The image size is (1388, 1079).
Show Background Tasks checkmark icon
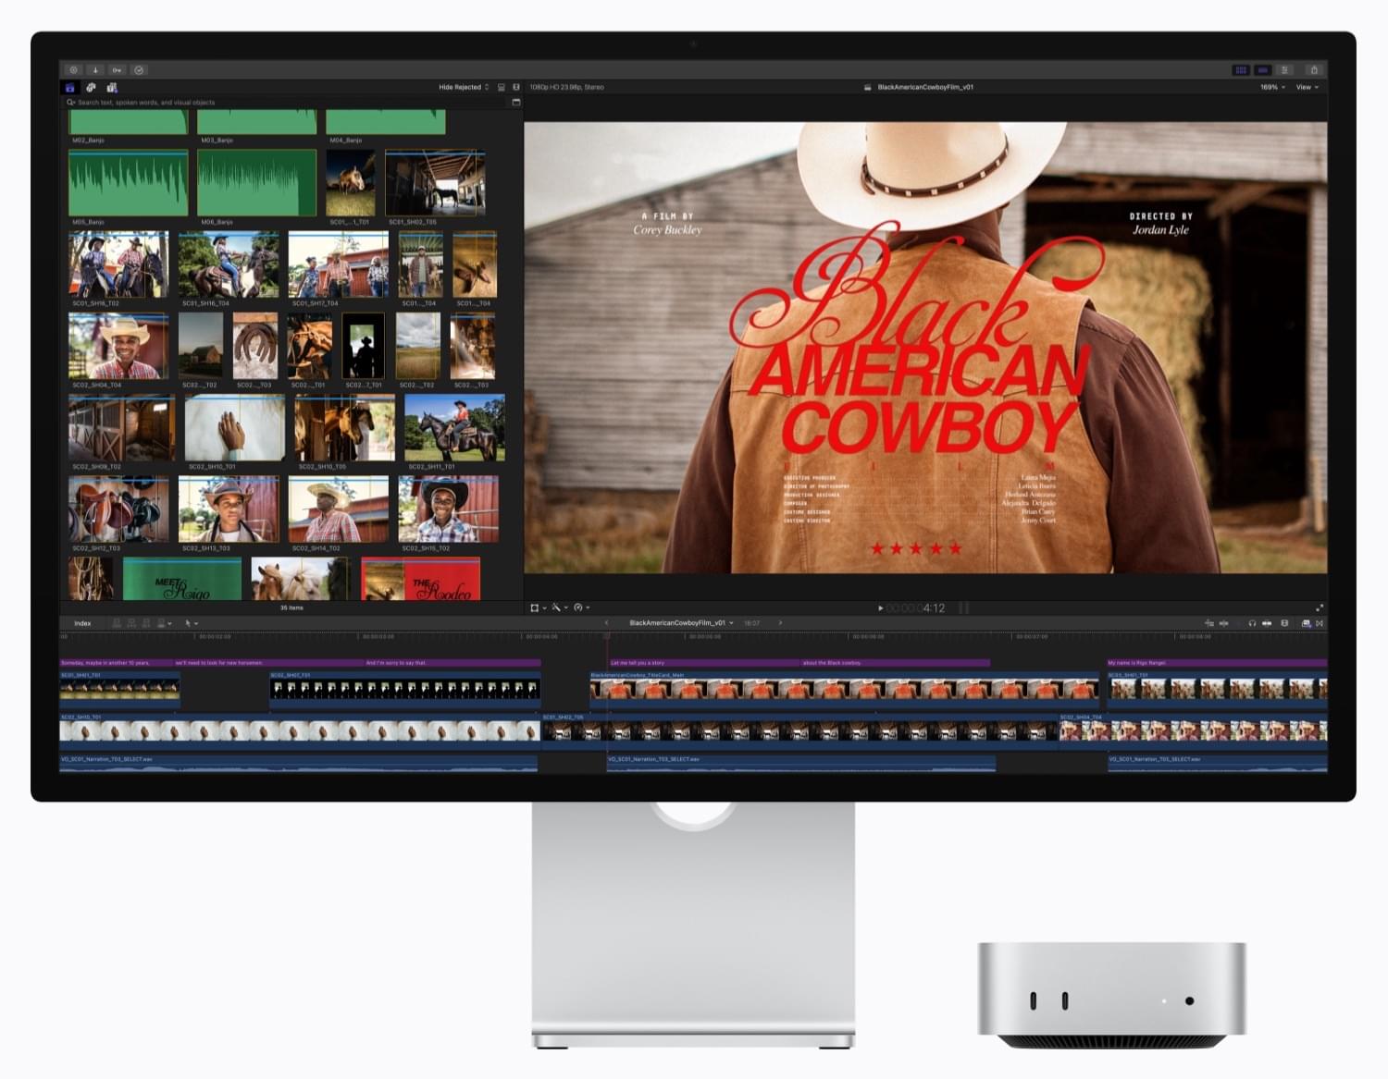tap(139, 69)
